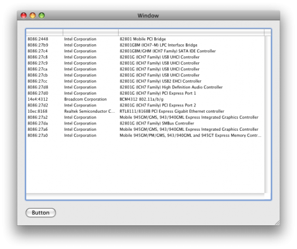Image resolution: width=297 pixels, height=249 pixels.
Task: Select device ID 8086:27a0 row
Action: (145, 135)
